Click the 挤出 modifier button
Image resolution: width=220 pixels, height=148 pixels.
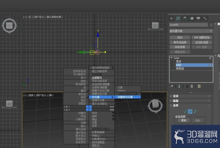click(180, 37)
